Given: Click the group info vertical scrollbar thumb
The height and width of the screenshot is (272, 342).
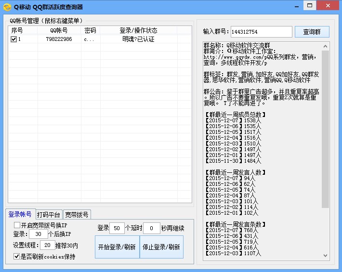Looking at the screenshot, I should pyautogui.click(x=325, y=129).
